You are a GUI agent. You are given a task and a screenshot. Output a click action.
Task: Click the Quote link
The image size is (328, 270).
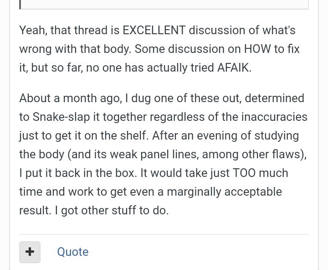coord(73,252)
